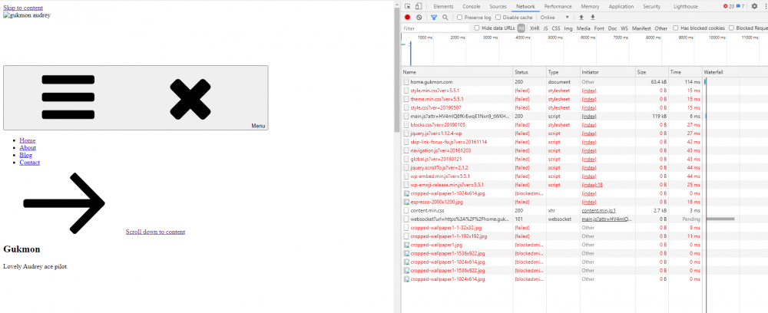Check Has blocked cookies option
This screenshot has width=768, height=313.
pyautogui.click(x=675, y=28)
